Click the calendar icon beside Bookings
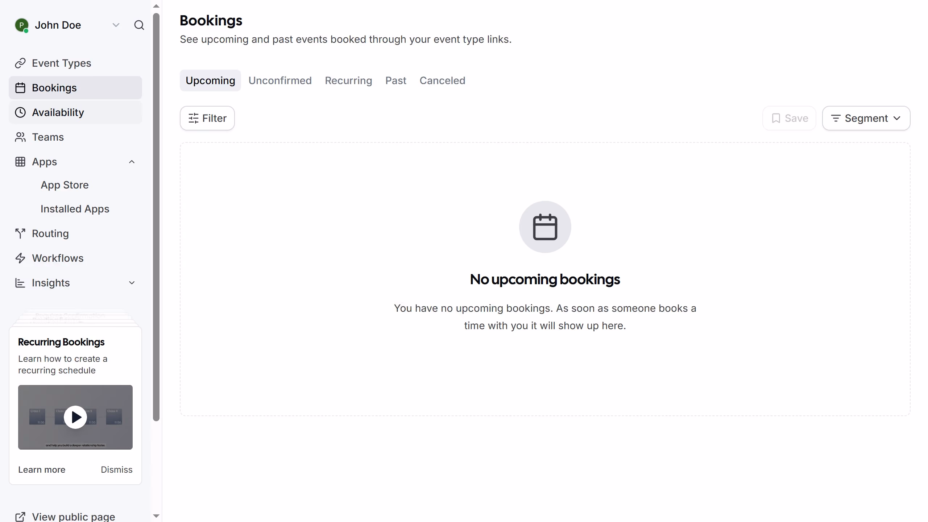The width and height of the screenshot is (928, 522). 20,88
